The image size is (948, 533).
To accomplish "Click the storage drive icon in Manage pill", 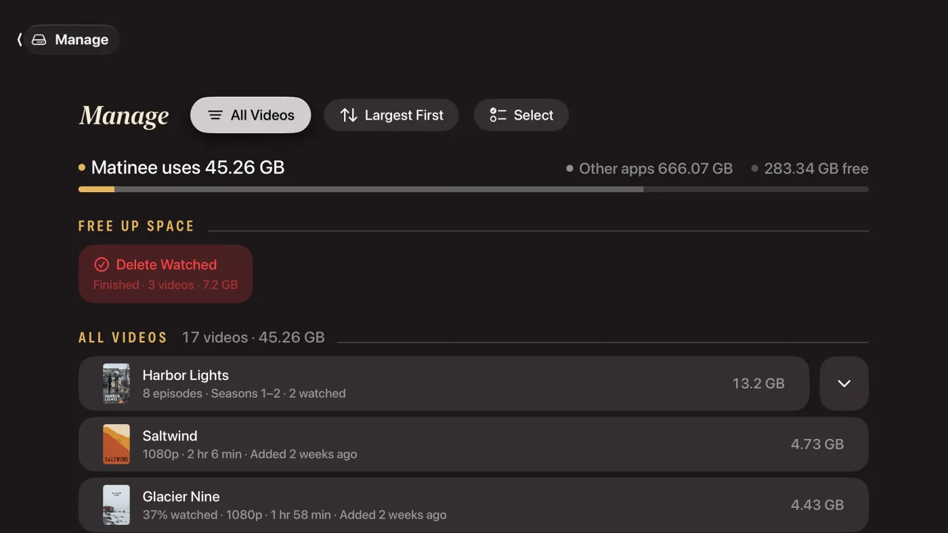I will click(x=39, y=40).
